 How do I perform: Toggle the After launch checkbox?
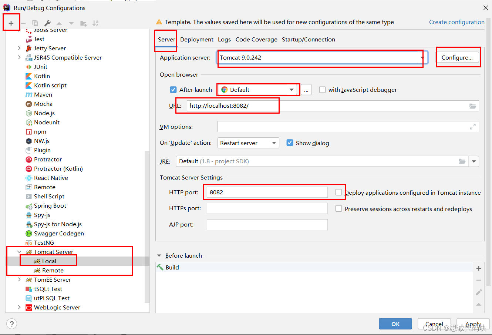[x=173, y=90]
